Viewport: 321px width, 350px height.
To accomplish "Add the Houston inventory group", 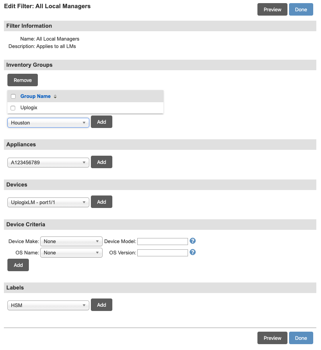I will tap(101, 122).
